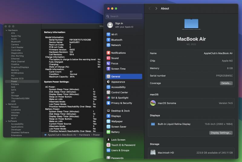242x162 pixels.
Task: Go back using the back chevron
Action: [x=149, y=8]
